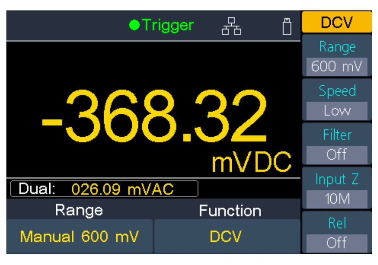Toggle the Off value under Filter
378x265 pixels.
[x=337, y=154]
